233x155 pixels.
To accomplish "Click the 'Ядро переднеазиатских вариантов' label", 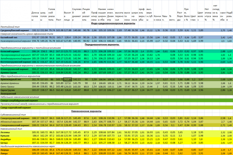I will coord(20,76).
